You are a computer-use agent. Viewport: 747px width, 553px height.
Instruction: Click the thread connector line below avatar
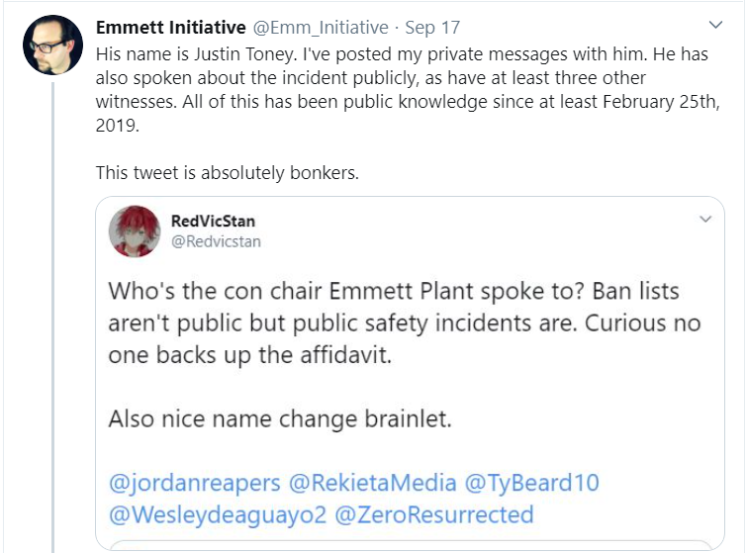52,318
